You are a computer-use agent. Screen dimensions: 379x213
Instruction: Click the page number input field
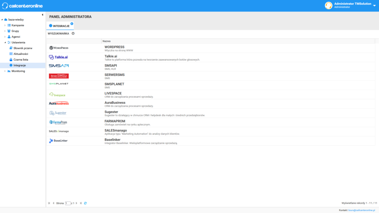(67, 203)
